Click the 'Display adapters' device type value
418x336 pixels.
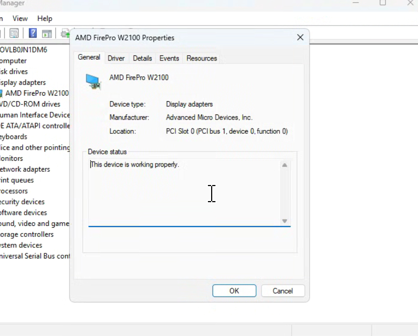[x=189, y=104]
